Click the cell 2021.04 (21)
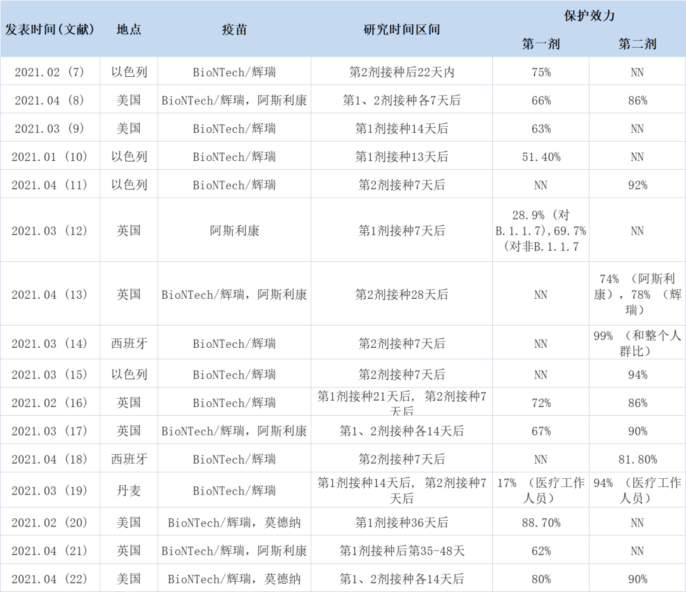Viewport: 686px width, 592px height. [50, 551]
